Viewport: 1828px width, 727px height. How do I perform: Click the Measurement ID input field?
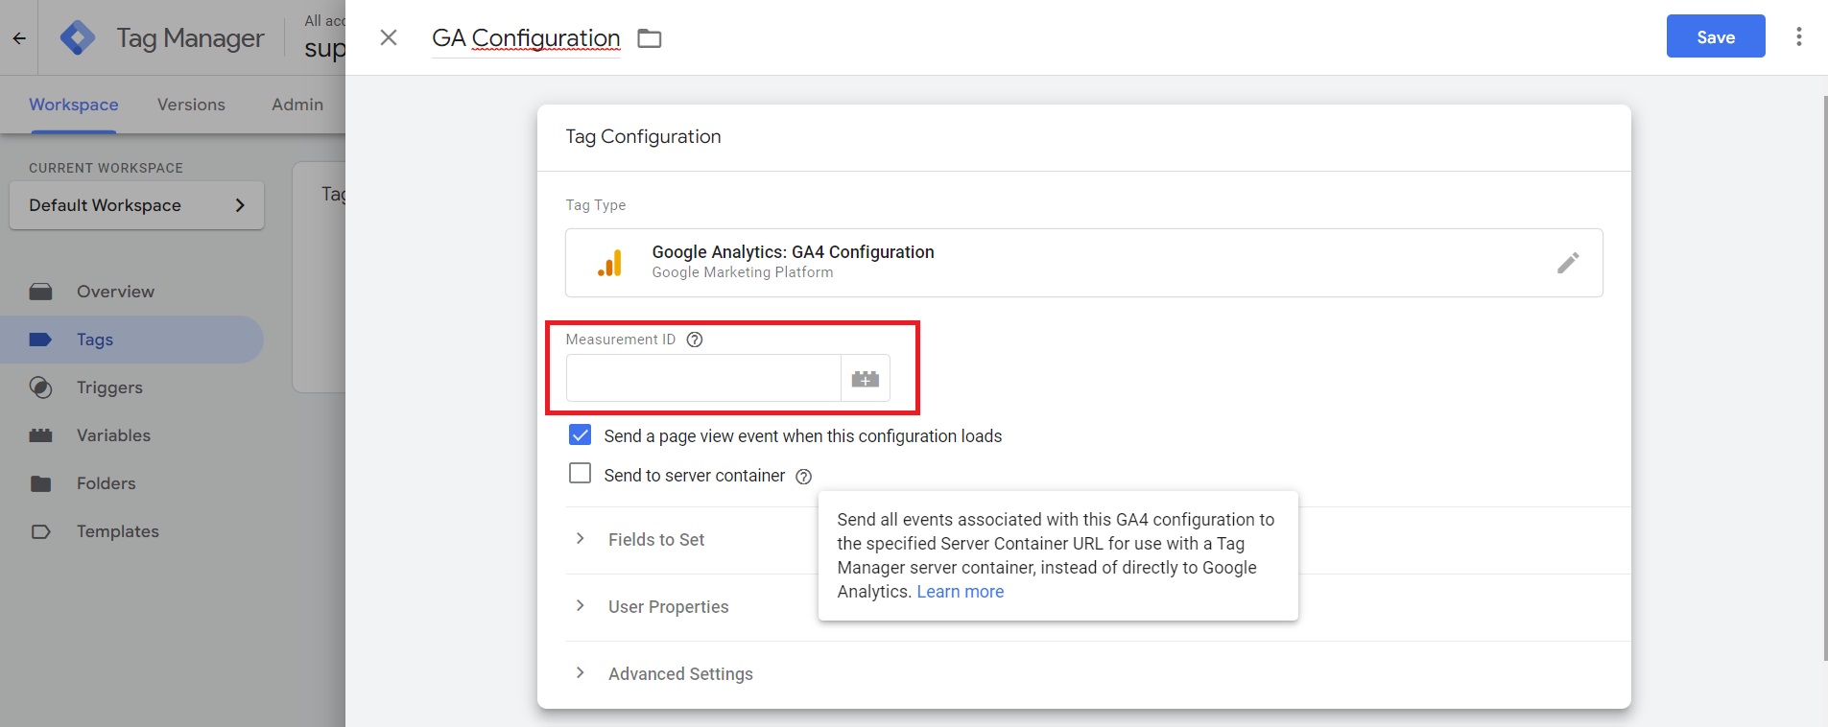point(703,378)
